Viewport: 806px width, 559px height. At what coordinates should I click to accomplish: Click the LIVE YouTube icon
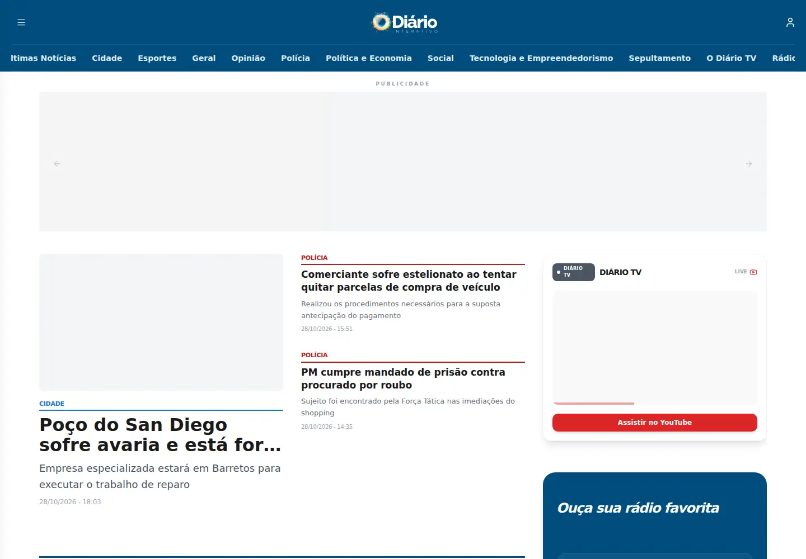point(753,272)
